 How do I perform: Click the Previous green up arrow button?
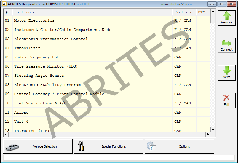pos(227,18)
